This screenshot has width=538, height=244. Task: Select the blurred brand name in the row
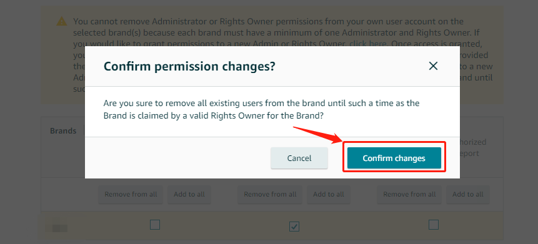click(57, 228)
